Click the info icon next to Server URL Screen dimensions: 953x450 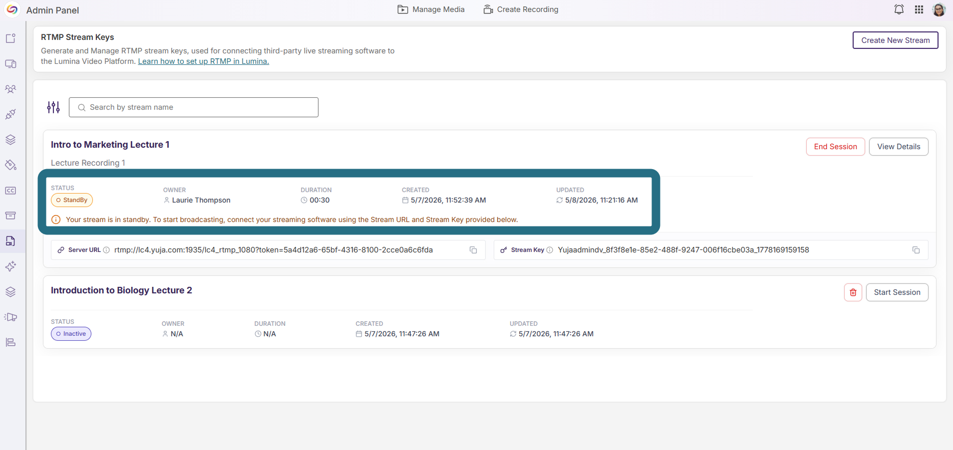[x=106, y=250]
